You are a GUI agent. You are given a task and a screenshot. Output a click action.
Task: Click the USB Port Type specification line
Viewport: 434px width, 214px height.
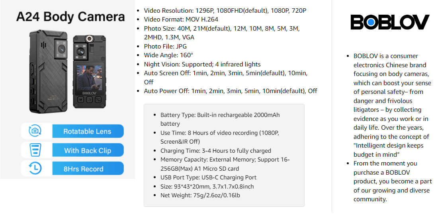click(x=208, y=177)
